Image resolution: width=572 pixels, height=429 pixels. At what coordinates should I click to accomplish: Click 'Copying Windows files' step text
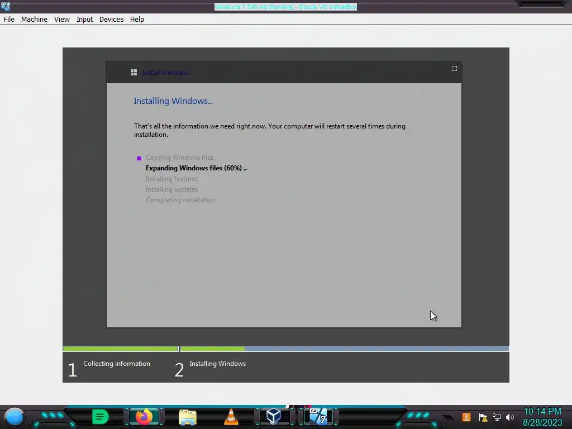point(179,158)
